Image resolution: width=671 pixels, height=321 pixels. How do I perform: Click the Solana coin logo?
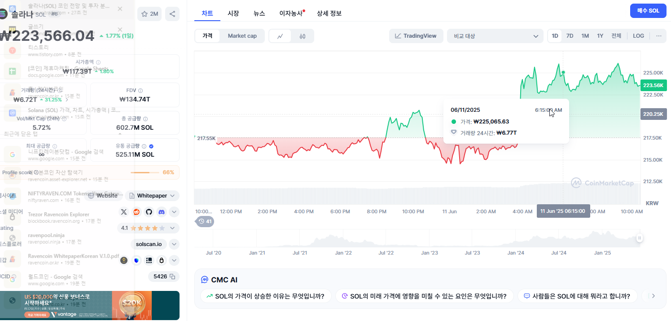tap(3, 14)
